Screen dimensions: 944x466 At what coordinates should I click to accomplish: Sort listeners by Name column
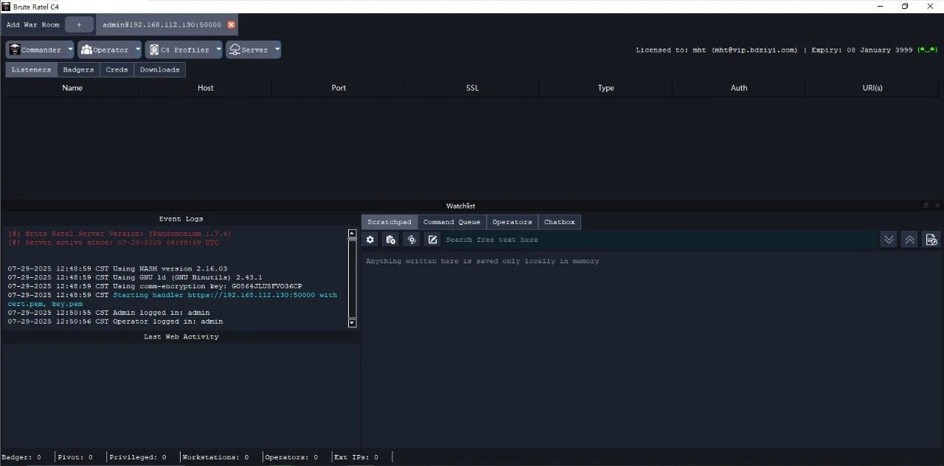point(72,88)
